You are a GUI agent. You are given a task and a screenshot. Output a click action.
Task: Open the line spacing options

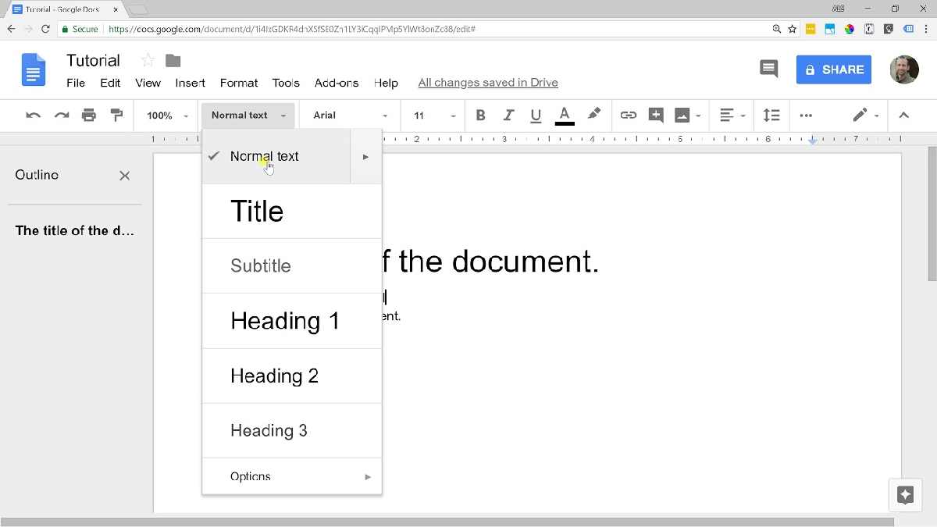point(771,116)
